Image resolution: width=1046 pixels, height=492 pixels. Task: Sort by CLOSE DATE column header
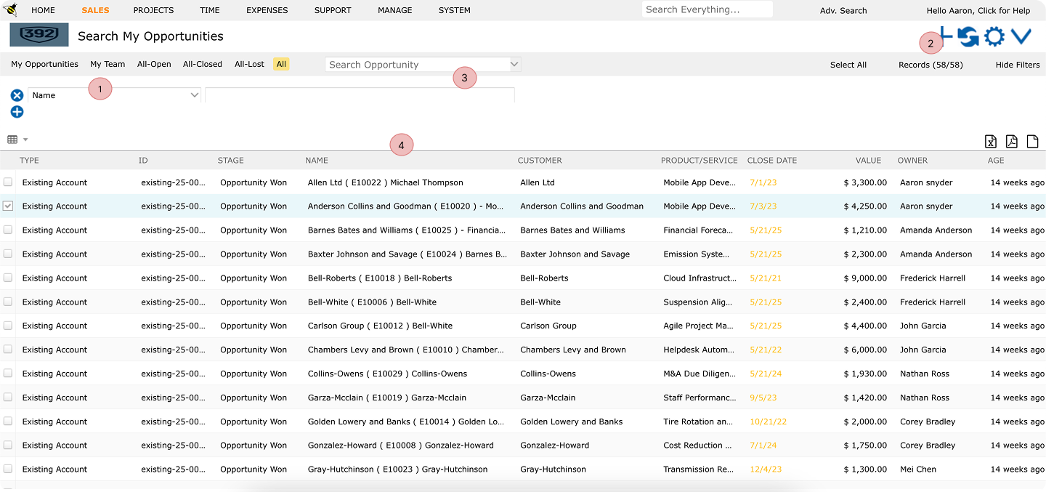(772, 161)
